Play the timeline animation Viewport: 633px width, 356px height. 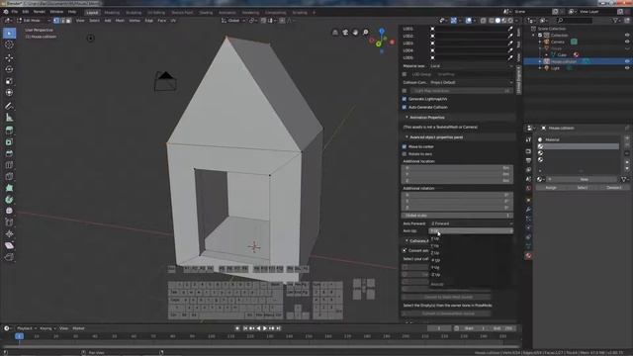[265, 328]
